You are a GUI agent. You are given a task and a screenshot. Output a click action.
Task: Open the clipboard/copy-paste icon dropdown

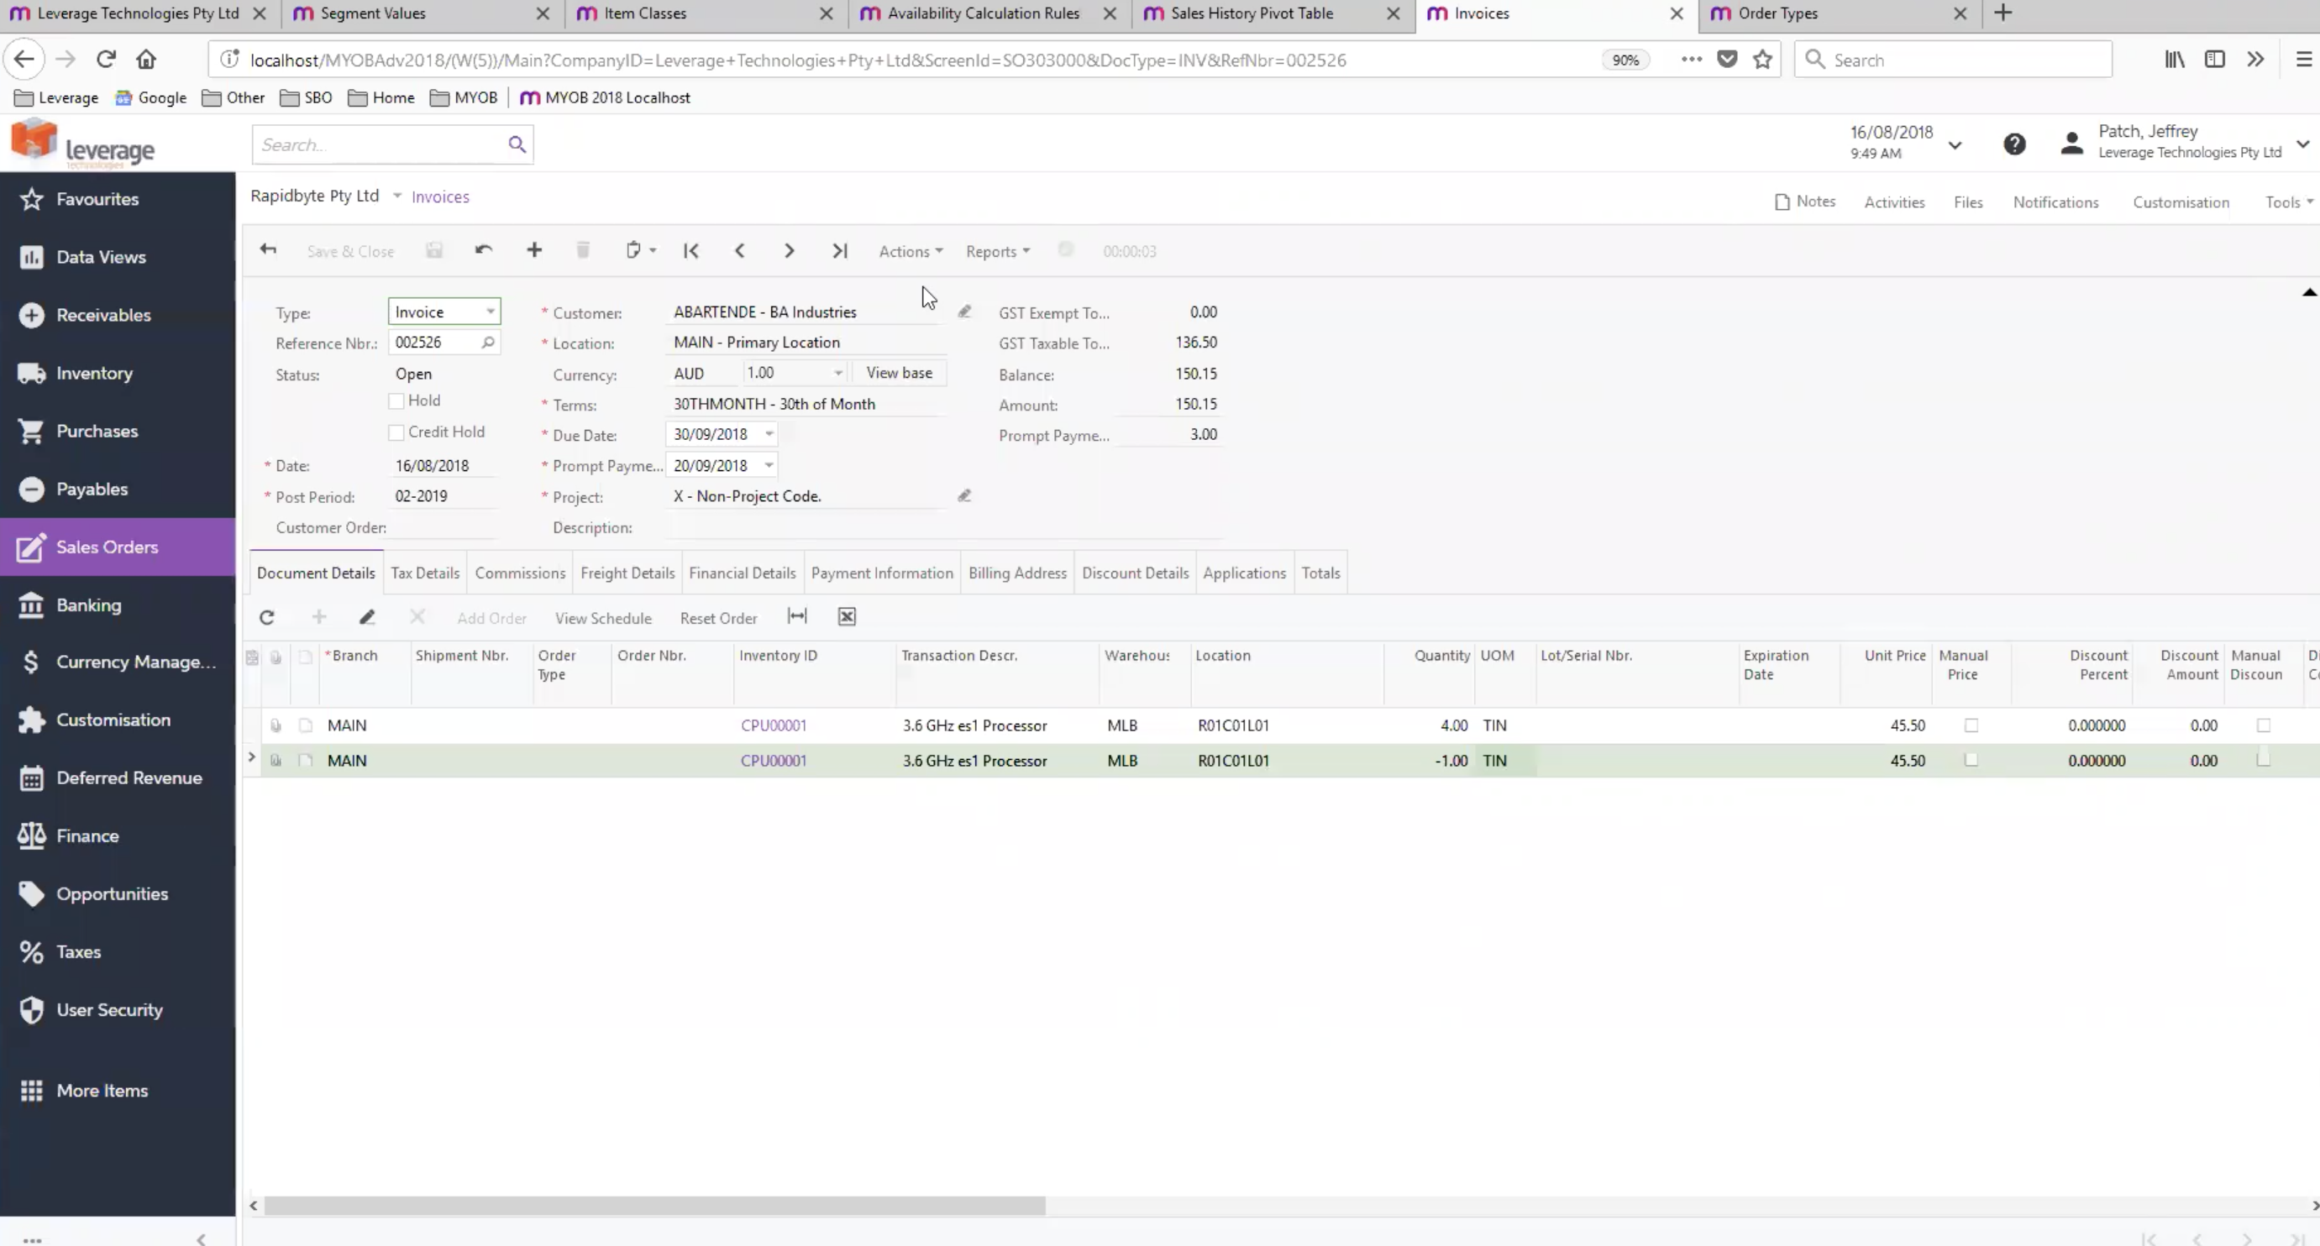tap(640, 250)
